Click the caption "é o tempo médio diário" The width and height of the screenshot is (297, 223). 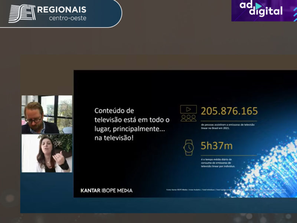[218, 163]
